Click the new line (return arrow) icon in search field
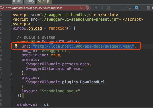The width and height of the screenshot is (153, 108). tap(81, 8)
